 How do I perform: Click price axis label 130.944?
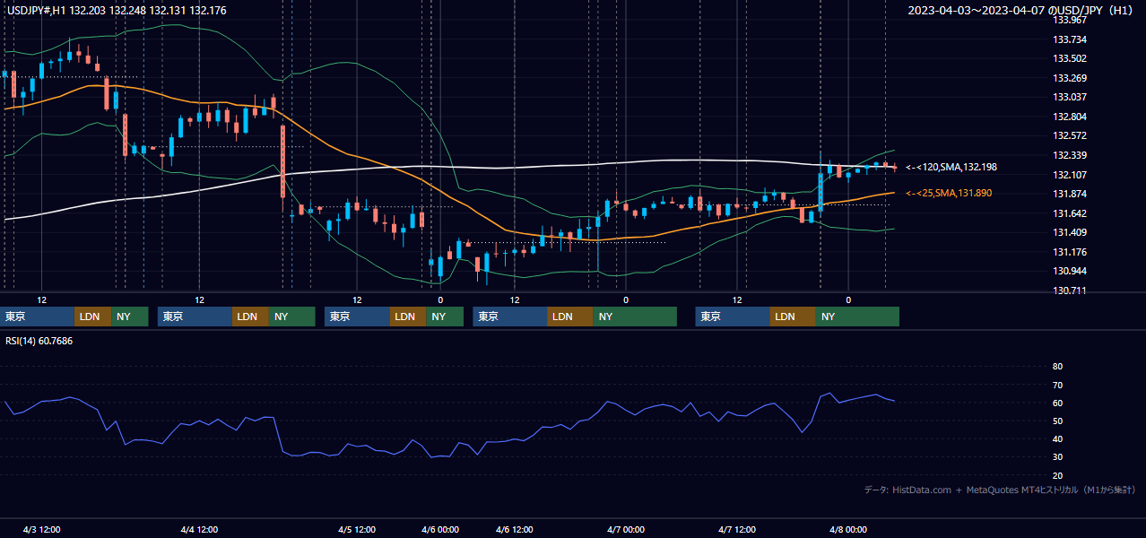(1069, 271)
